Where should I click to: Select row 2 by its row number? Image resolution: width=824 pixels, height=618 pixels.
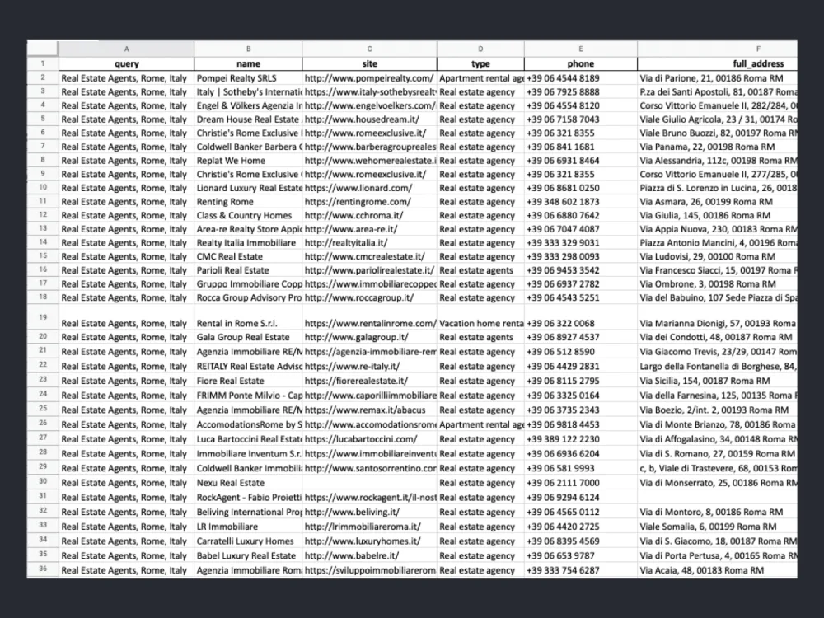tap(42, 77)
